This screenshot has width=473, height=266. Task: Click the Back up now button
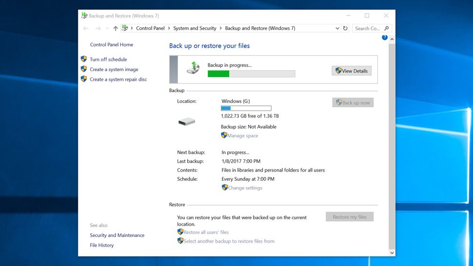click(353, 102)
